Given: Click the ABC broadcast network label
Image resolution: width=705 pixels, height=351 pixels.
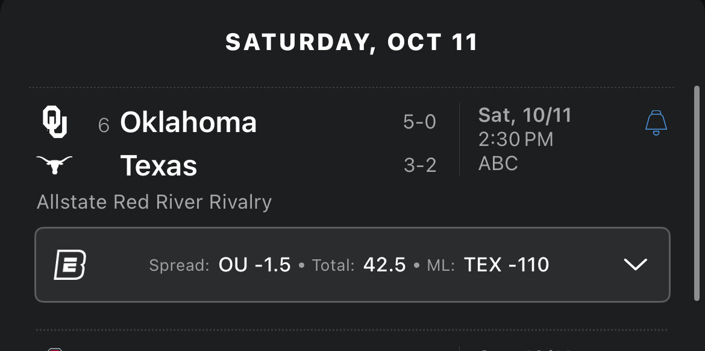Looking at the screenshot, I should [498, 163].
